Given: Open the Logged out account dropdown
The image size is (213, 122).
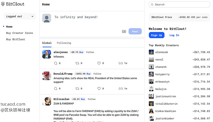Looking at the screenshot, I should tap(20, 16).
